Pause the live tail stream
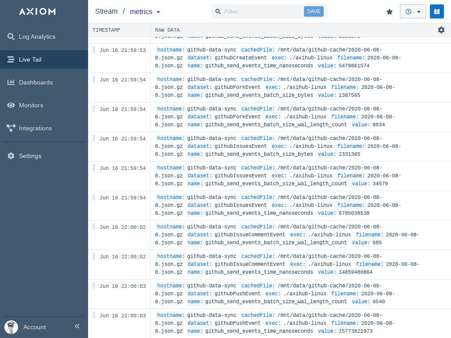451x338 pixels. [x=436, y=11]
